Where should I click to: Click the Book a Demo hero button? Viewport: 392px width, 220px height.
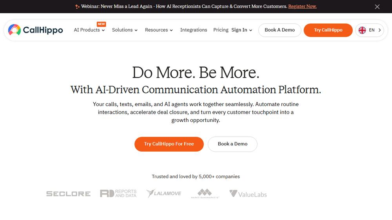coord(232,144)
